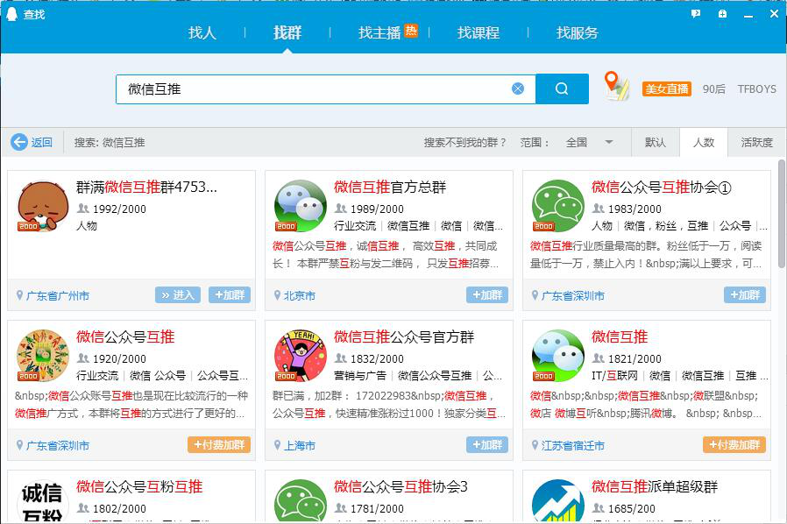
Task: Click the 营销与广告 tag
Action: [360, 375]
